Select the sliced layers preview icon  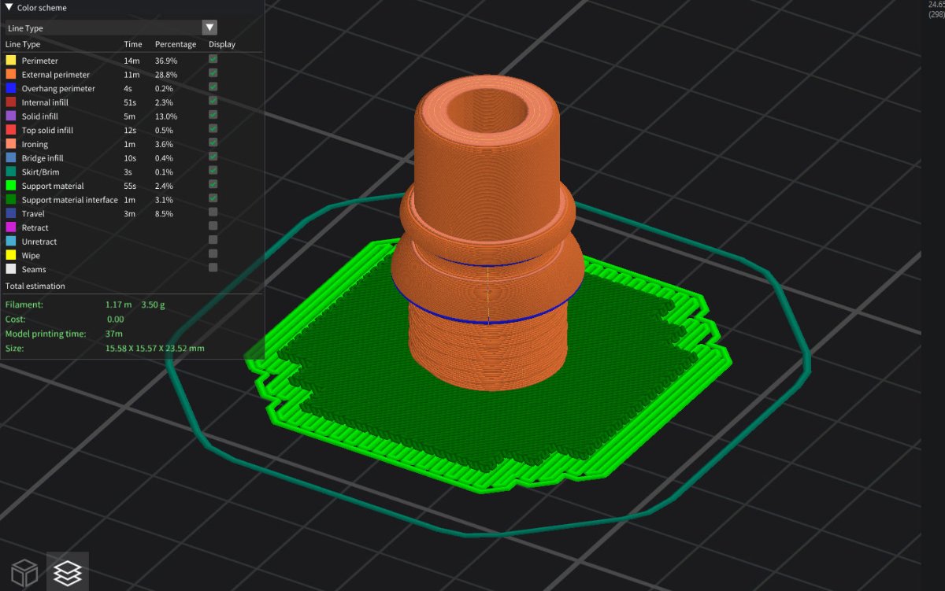[68, 571]
